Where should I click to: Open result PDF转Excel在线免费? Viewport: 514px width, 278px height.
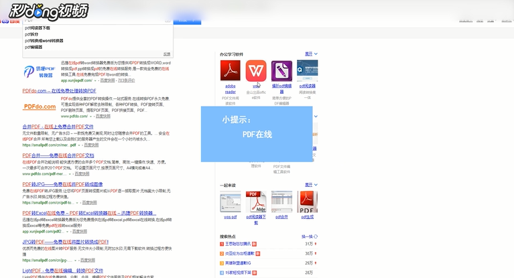(89, 213)
